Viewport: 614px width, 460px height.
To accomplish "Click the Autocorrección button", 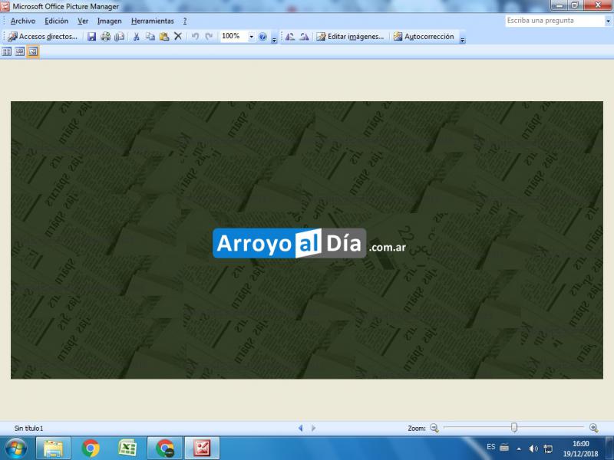I will coord(424,37).
